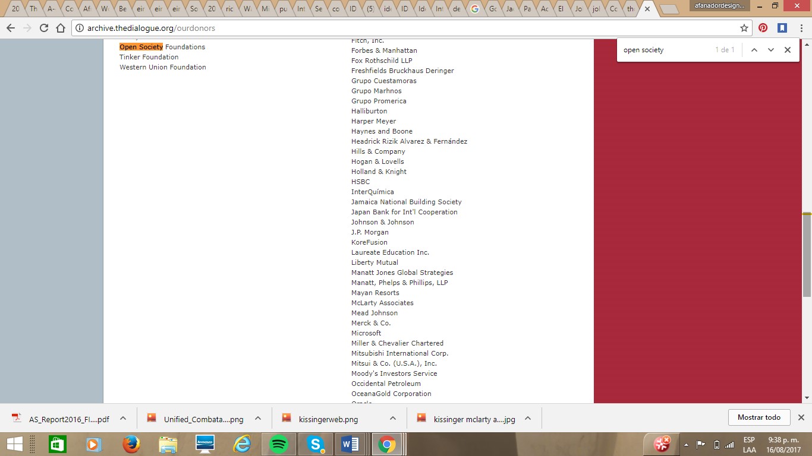Open the browser home page

click(x=60, y=28)
